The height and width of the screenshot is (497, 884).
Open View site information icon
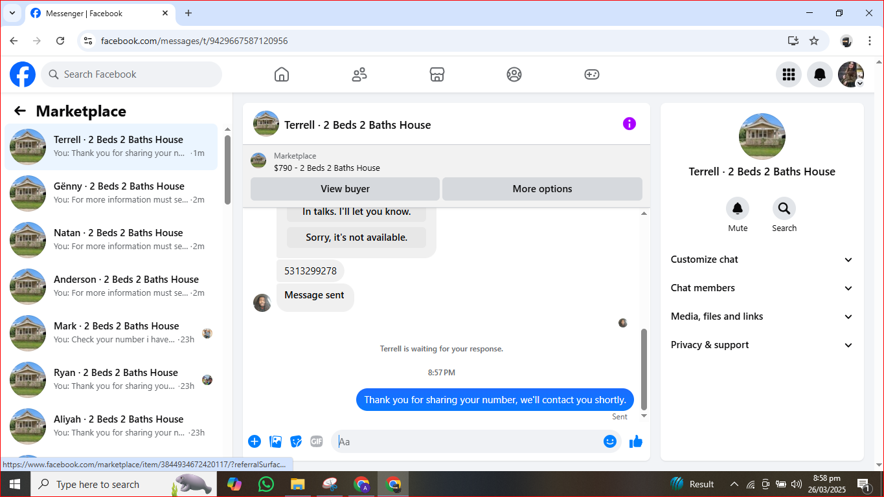point(89,41)
